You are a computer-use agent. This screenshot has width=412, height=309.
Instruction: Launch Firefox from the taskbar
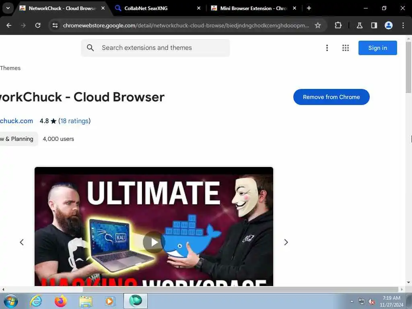coord(61,301)
